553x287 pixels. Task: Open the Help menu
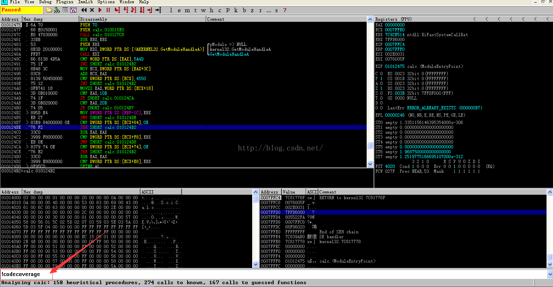[144, 2]
